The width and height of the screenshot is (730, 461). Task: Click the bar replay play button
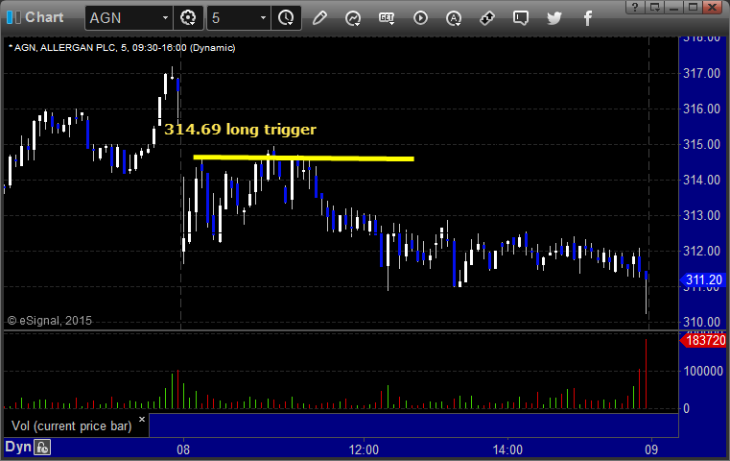click(x=420, y=18)
